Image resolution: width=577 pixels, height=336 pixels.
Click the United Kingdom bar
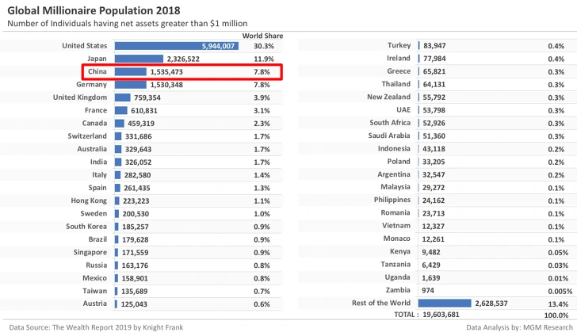coord(122,97)
